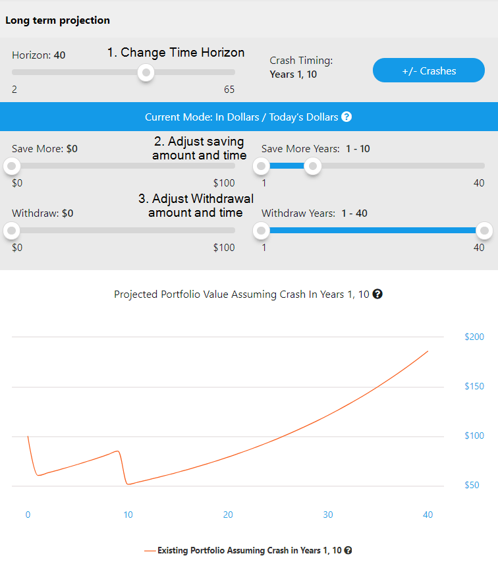The height and width of the screenshot is (562, 498).
Task: Click the Long term projection heading
Action: click(x=57, y=20)
